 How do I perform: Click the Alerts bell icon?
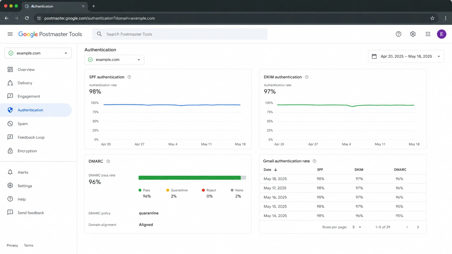tap(10, 172)
